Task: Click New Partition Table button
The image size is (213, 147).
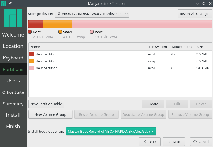Action: coord(46,104)
